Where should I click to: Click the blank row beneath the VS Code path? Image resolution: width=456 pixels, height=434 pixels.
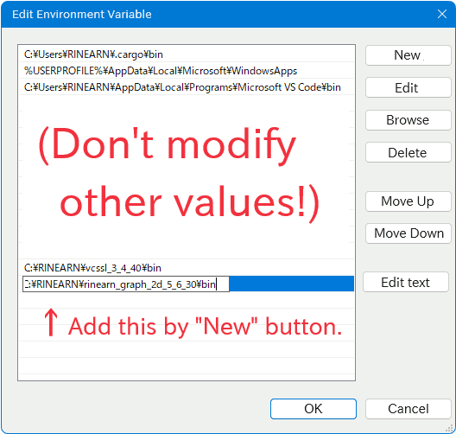point(187,104)
